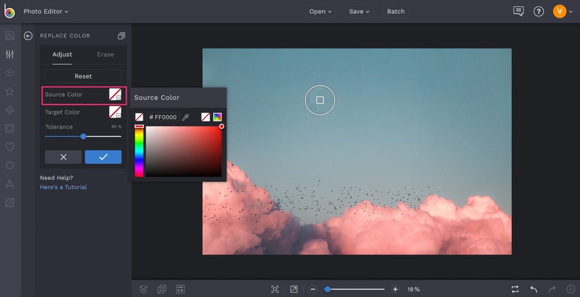Toggle the Touch Up eye icon in sidebar
580x297 pixels.
pos(9,73)
